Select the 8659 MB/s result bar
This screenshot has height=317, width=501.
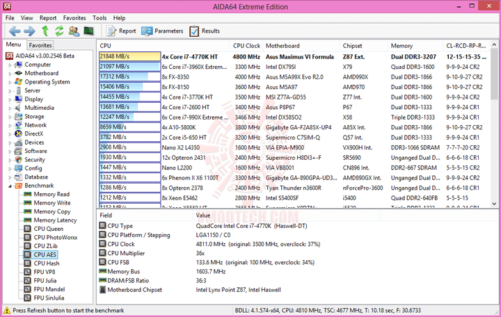[129, 127]
